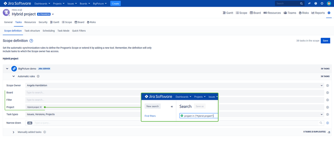Show info icon for Filter row

point(328,100)
